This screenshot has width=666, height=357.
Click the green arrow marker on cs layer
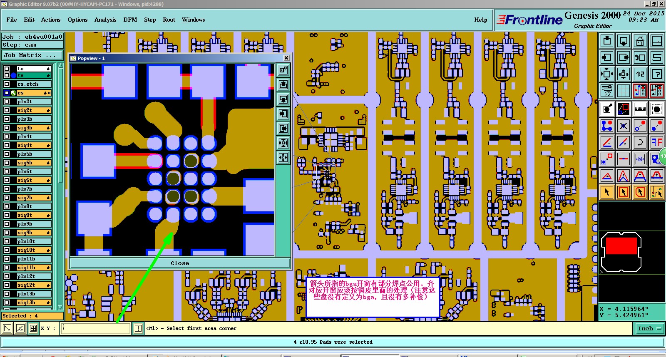[x=14, y=93]
